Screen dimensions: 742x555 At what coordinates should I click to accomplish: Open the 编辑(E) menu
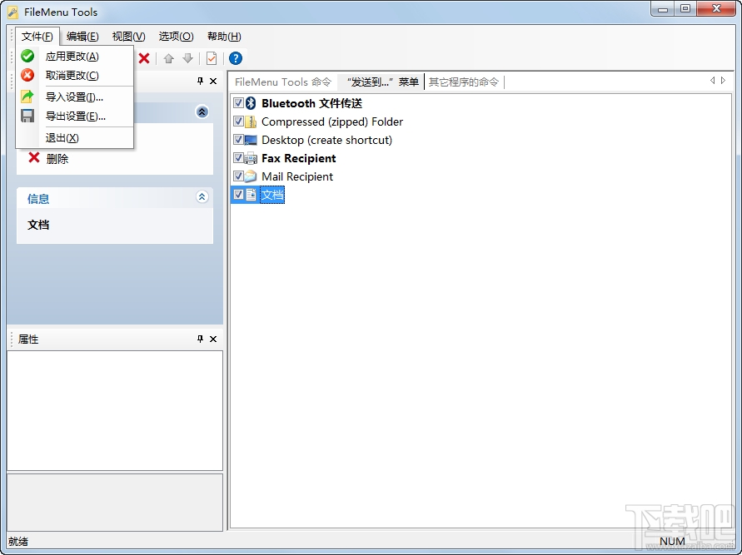[82, 37]
